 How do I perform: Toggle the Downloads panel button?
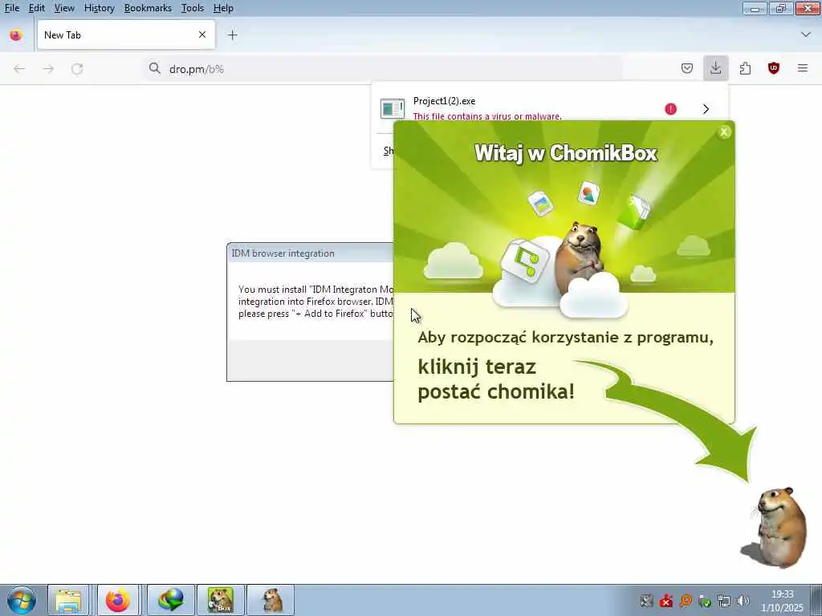[x=715, y=69]
